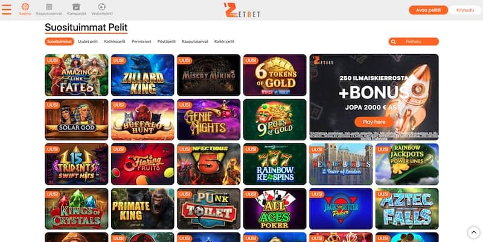Switch to Uudet pelit tab
Viewport: 483px width, 242px height.
point(88,42)
